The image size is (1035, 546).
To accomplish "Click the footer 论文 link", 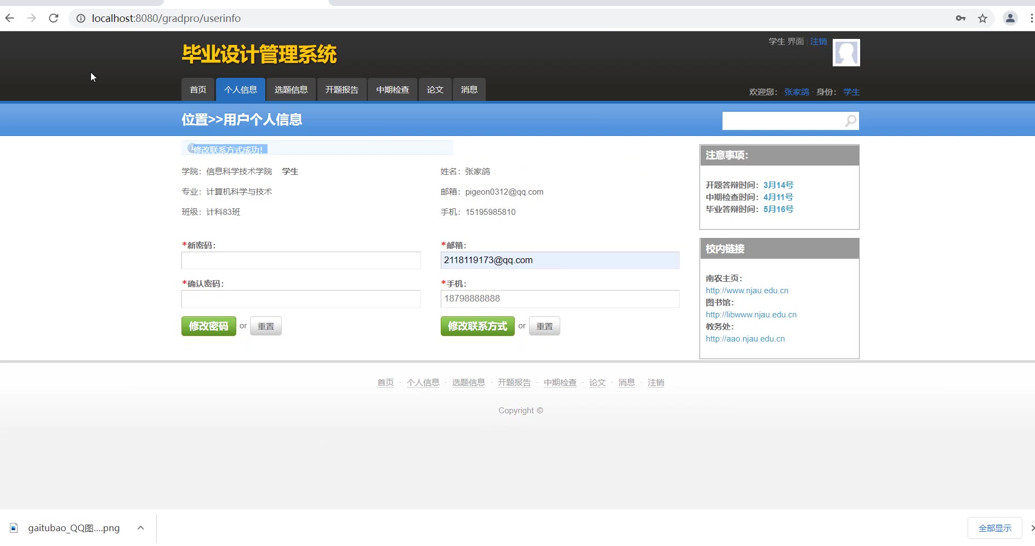I will (x=598, y=383).
